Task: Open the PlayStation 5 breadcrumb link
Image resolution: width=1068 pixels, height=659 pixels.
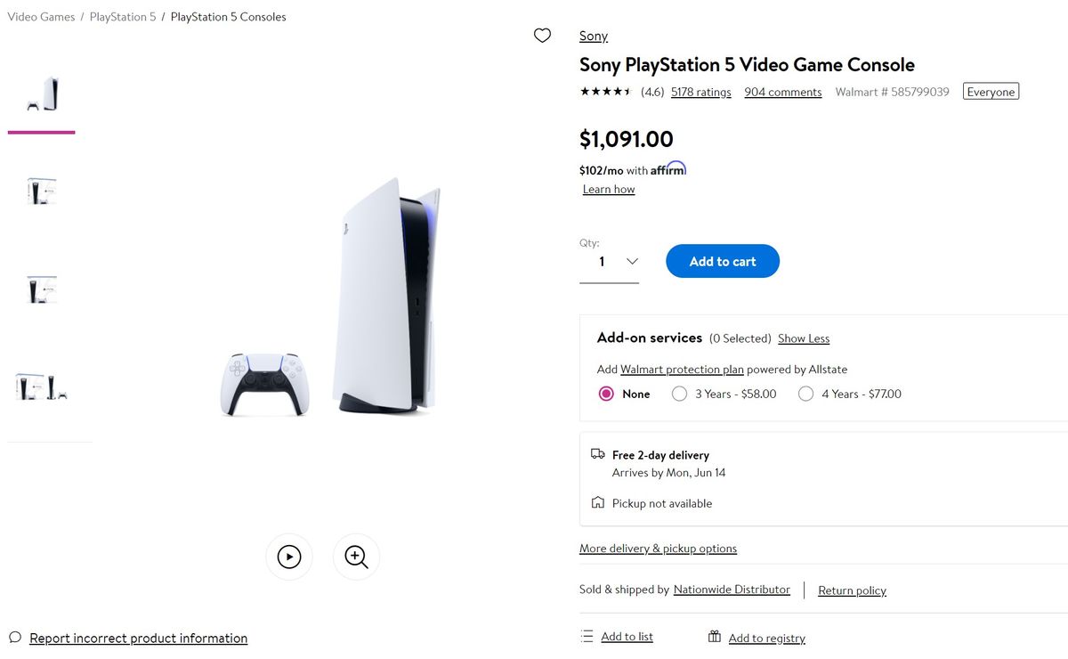Action: point(123,16)
